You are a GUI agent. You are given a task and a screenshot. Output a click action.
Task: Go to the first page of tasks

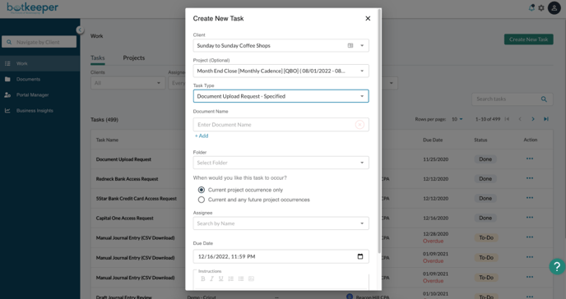(x=507, y=119)
